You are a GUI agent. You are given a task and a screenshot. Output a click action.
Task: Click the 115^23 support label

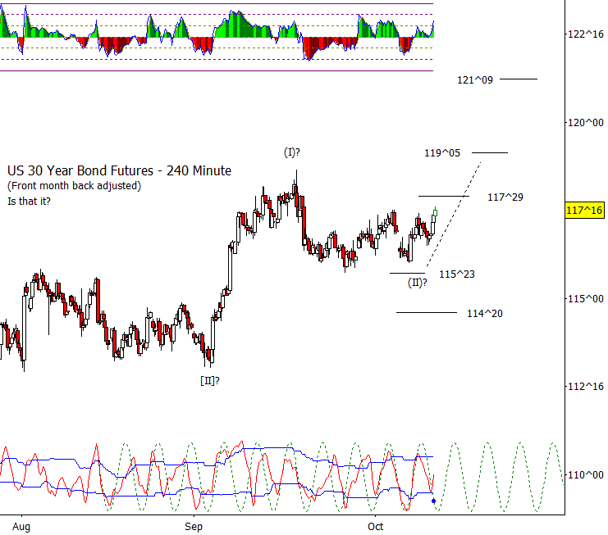[457, 274]
